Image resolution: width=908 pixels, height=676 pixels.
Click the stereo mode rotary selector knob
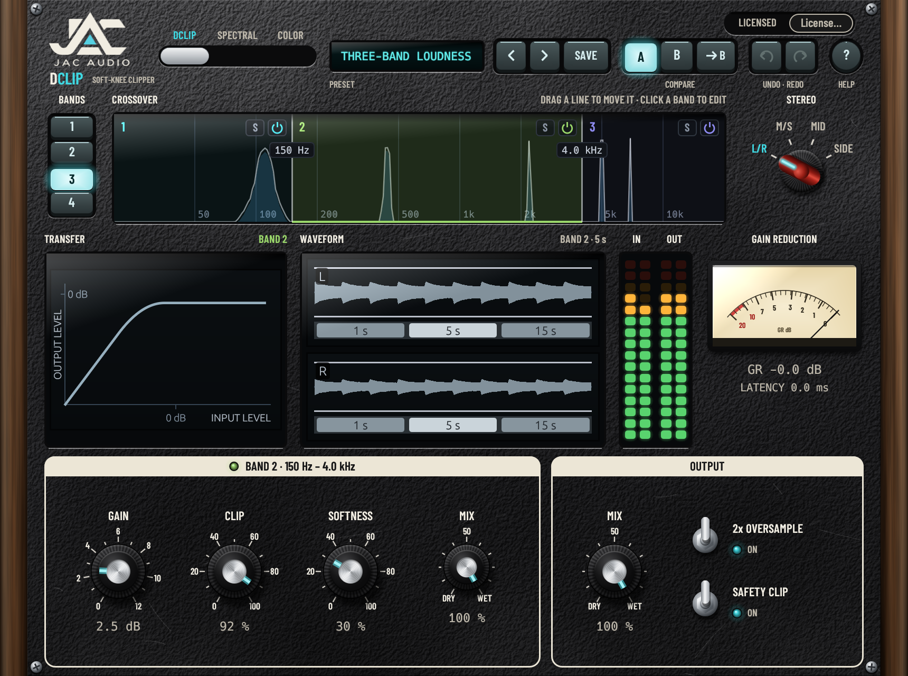[801, 170]
